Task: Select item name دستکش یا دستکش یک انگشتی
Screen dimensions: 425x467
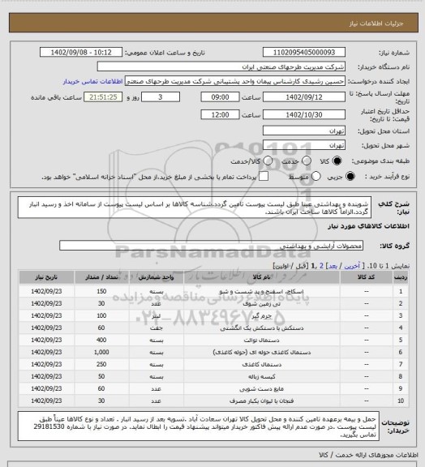Action: 261,328
